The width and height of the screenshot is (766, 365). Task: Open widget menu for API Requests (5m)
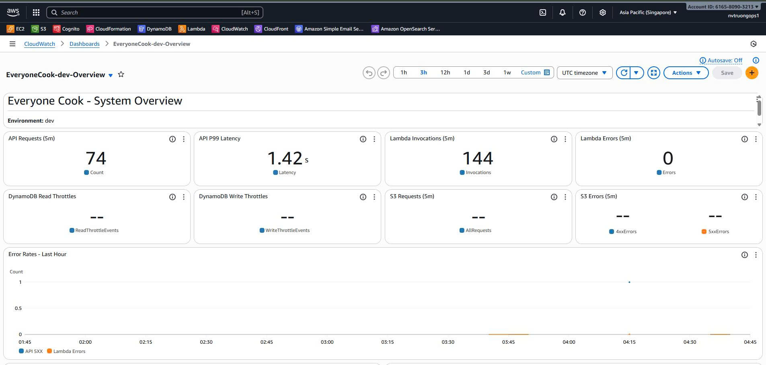pyautogui.click(x=184, y=139)
